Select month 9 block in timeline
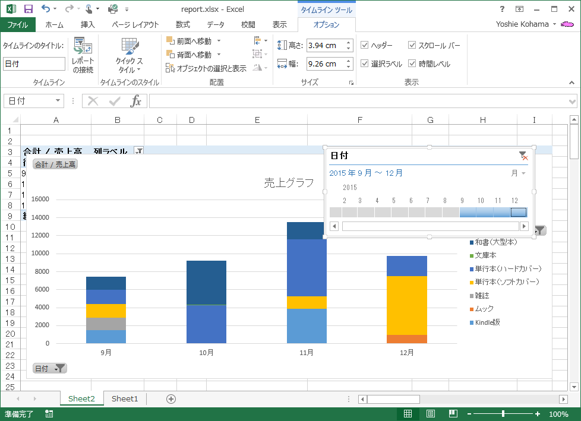The width and height of the screenshot is (581, 421). coord(468,212)
